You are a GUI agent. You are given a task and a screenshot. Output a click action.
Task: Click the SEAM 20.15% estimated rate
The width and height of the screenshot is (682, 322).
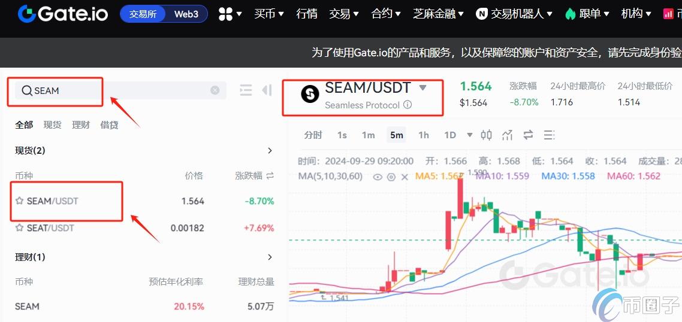[189, 306]
